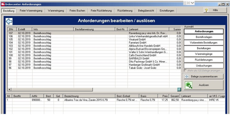The image size is (230, 115).
Task: Click the quantity cell showing 50
Action: 49,100
